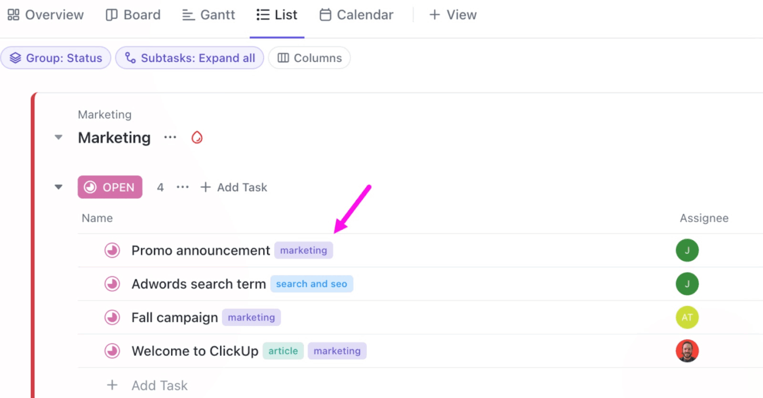The image size is (763, 398).
Task: Open Subtasks: Expand all option
Action: pos(190,58)
